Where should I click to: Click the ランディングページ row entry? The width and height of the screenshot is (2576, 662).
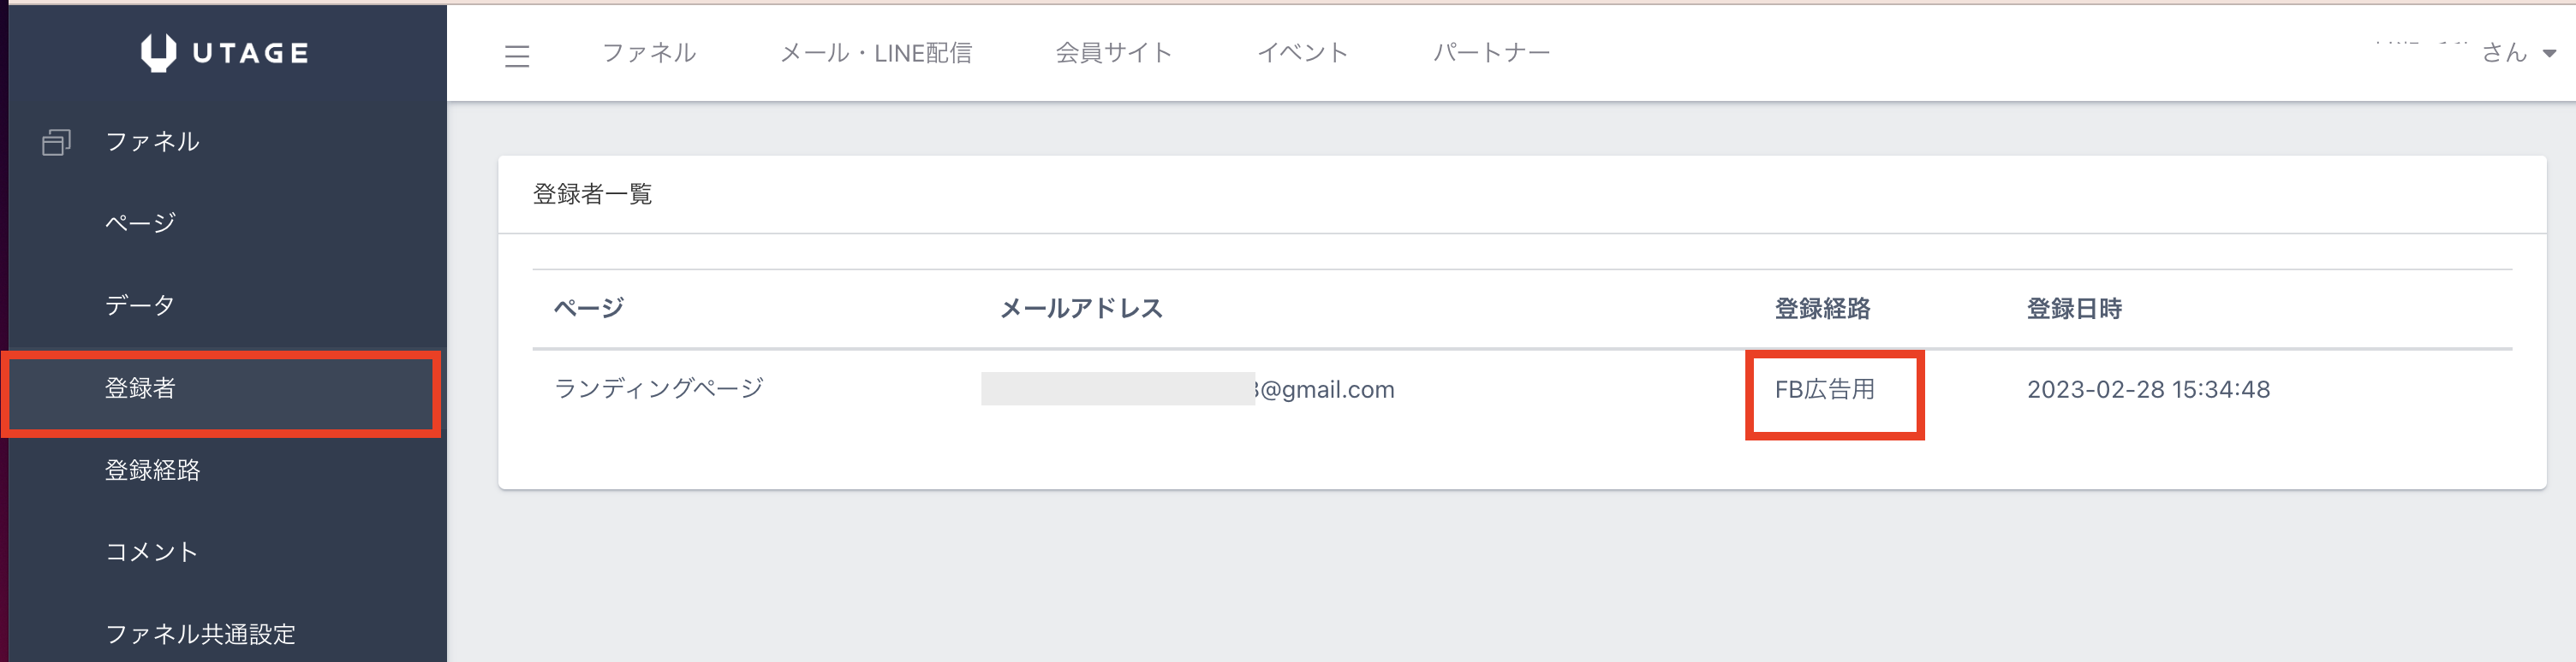tap(658, 388)
